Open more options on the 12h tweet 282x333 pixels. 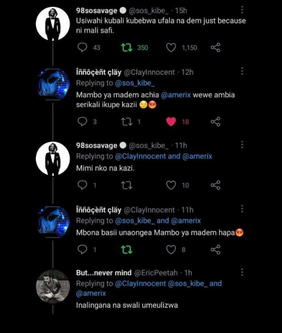click(x=242, y=71)
